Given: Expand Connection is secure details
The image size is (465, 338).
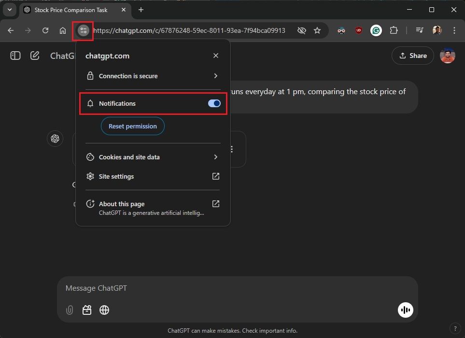Looking at the screenshot, I should pyautogui.click(x=153, y=76).
